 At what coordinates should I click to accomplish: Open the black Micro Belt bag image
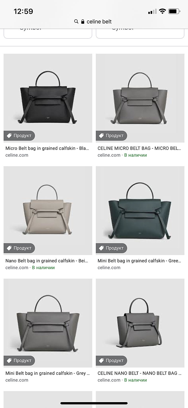point(48,98)
